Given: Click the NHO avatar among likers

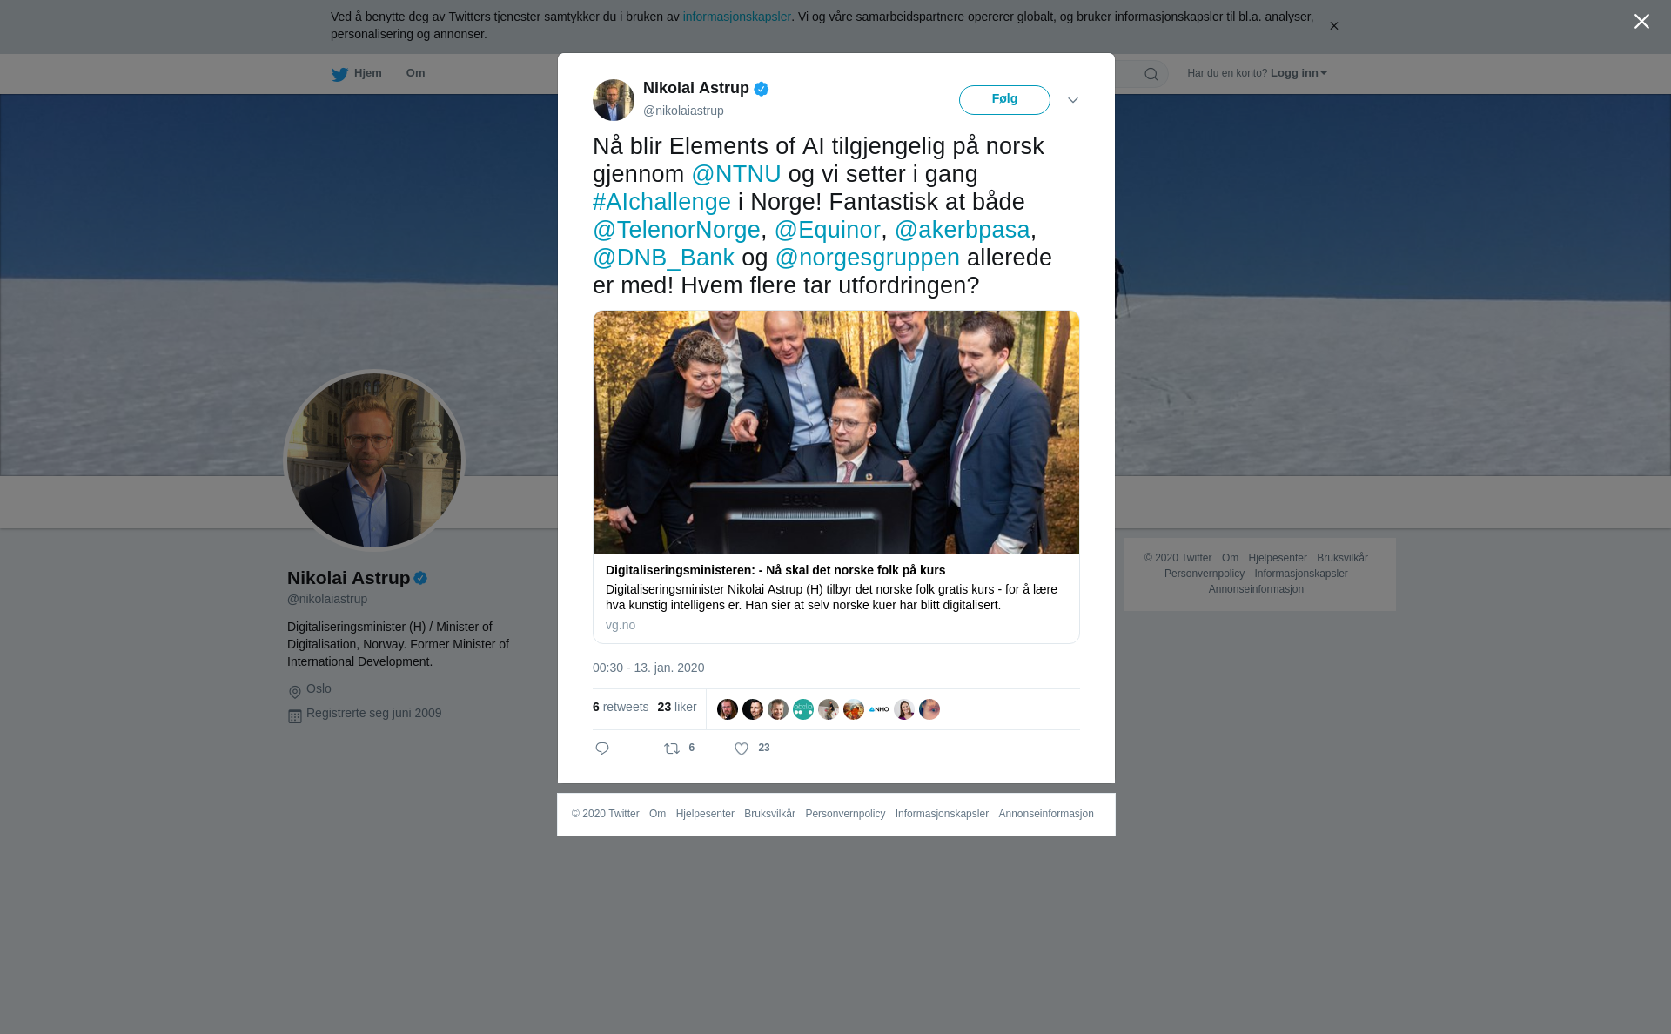Looking at the screenshot, I should coord(879,709).
